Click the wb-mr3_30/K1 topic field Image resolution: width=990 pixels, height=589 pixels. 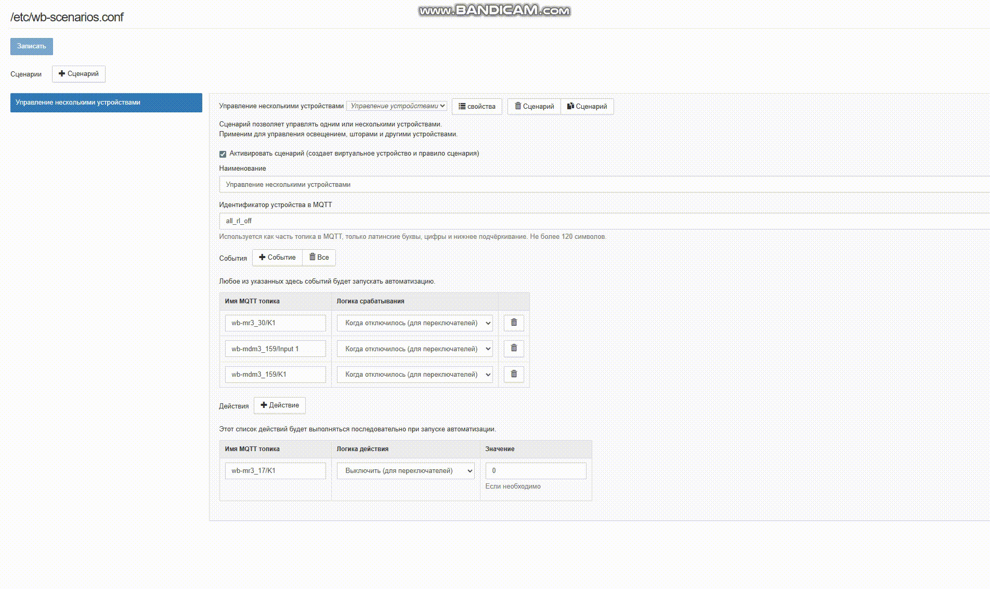tap(276, 323)
